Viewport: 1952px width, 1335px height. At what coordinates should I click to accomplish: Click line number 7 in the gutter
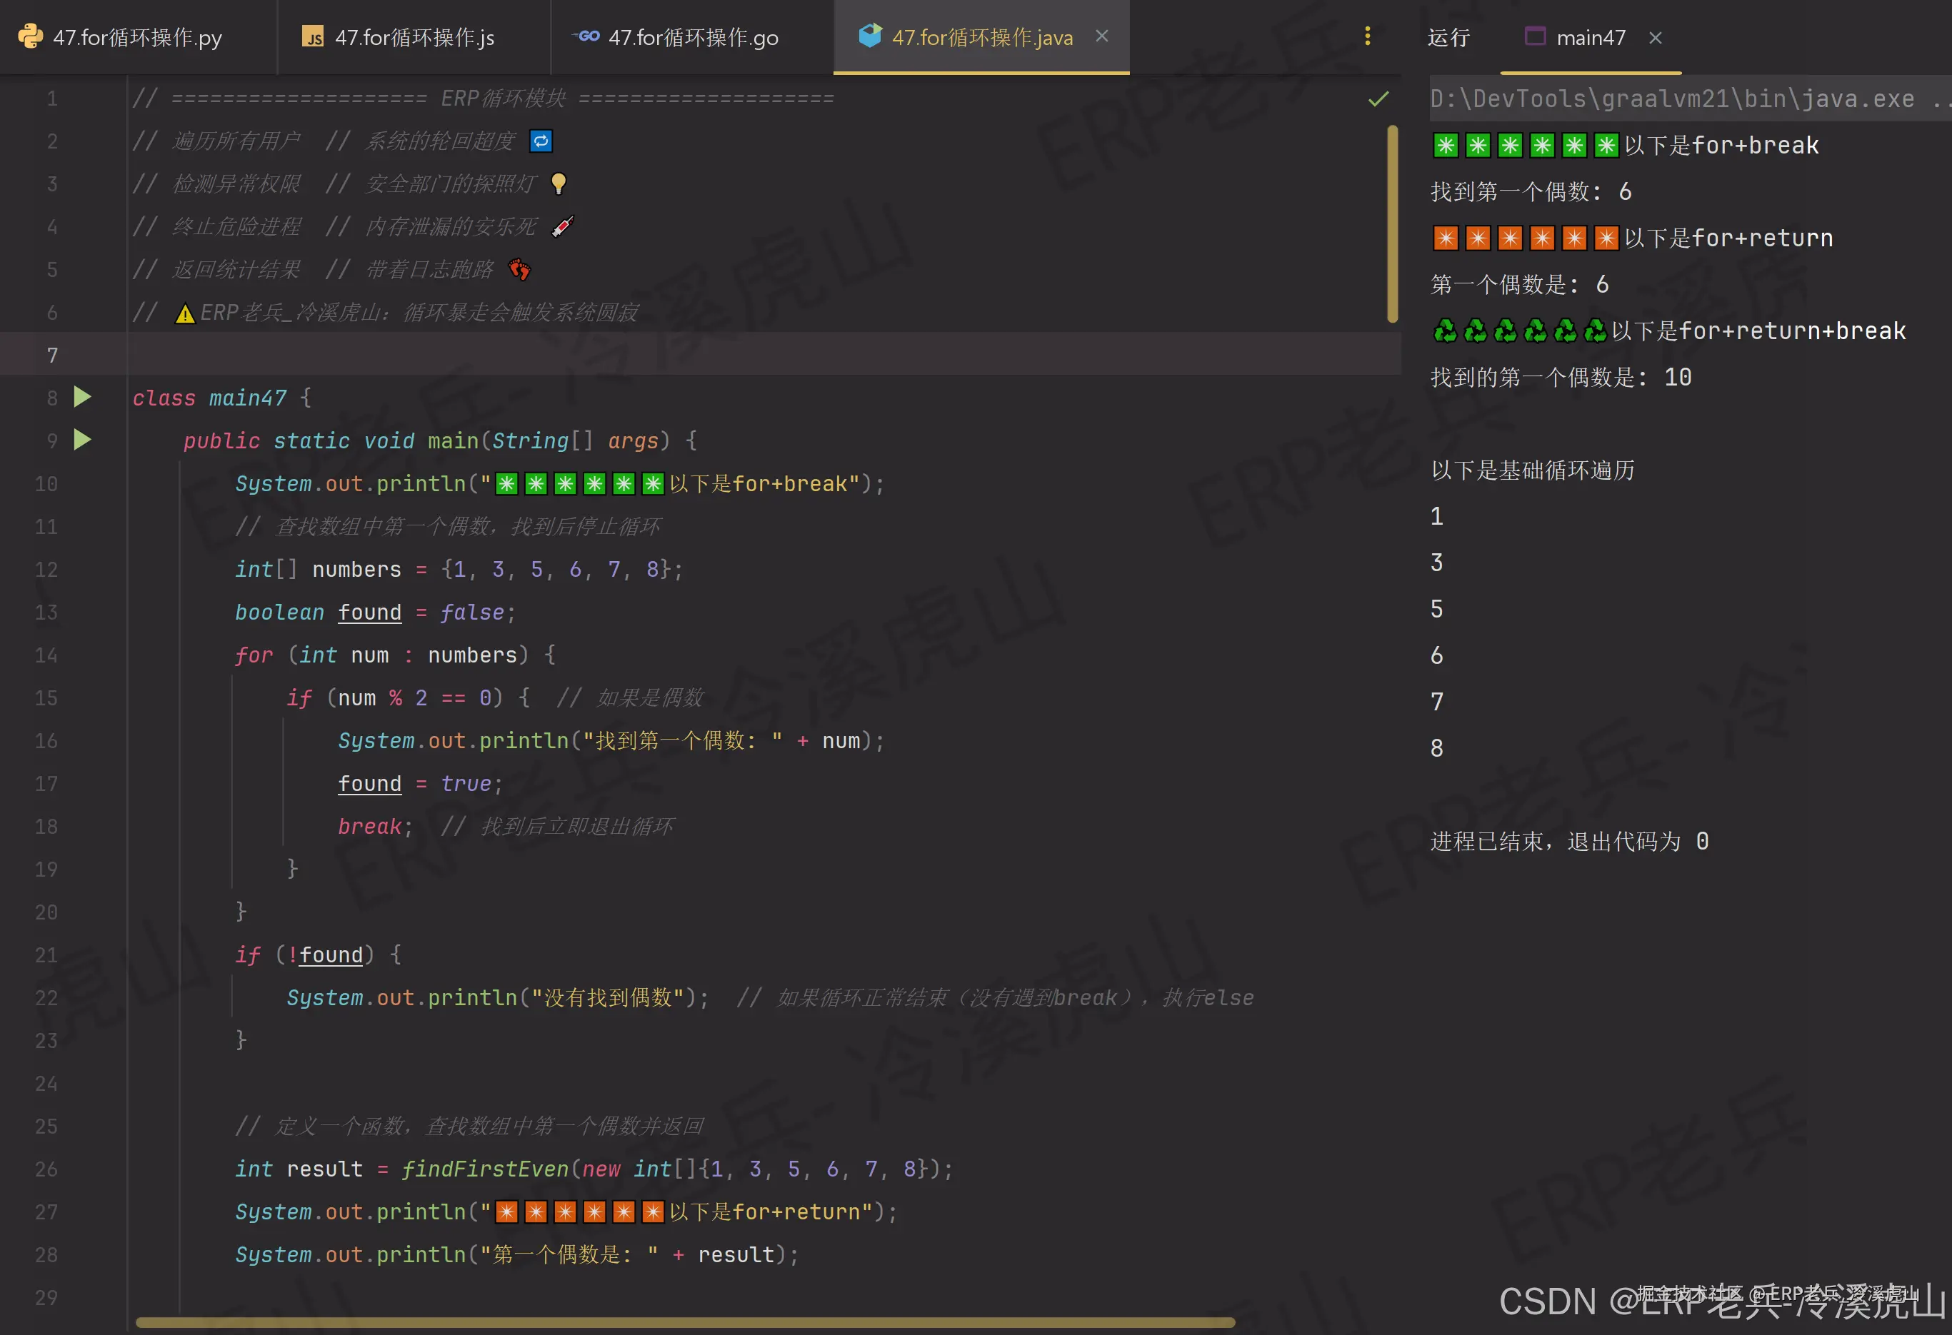[52, 355]
